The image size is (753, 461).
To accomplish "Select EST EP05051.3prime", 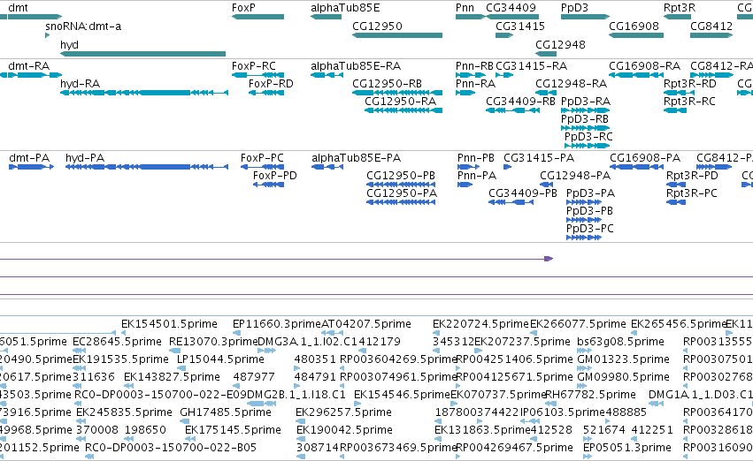I will (627, 448).
